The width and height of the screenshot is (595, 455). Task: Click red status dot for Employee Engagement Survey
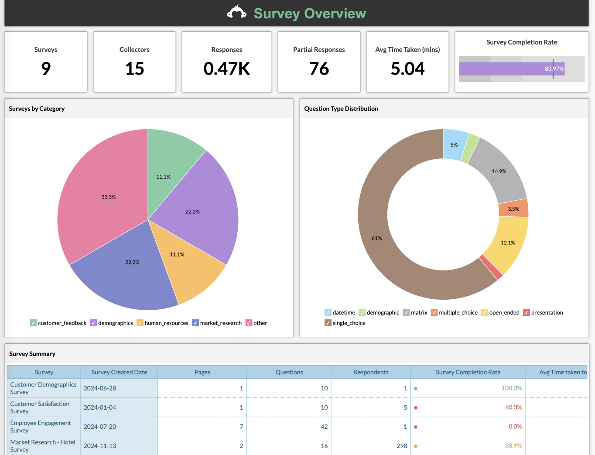coord(416,427)
